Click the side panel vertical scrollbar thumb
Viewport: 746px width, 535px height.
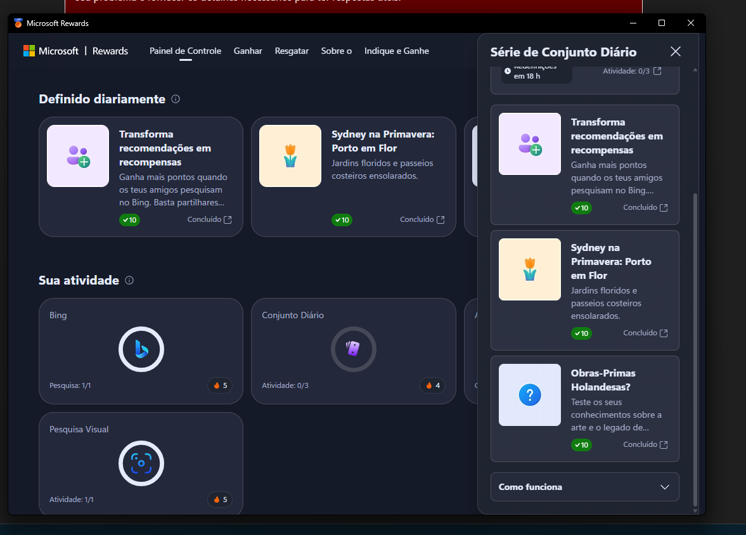click(x=695, y=350)
